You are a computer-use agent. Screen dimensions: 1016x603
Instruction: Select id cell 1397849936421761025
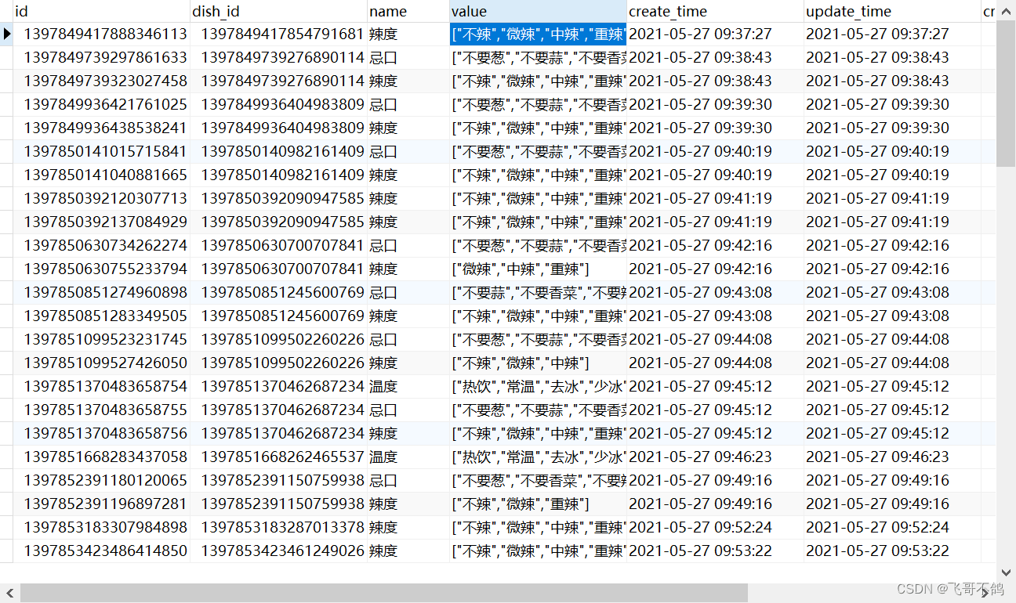click(102, 104)
